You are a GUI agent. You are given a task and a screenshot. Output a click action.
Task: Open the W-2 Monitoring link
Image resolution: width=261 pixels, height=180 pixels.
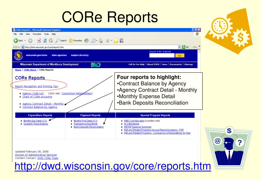coord(131,124)
